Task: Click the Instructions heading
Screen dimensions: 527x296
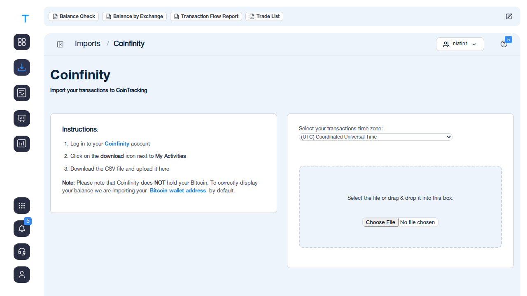Action: pyautogui.click(x=80, y=129)
